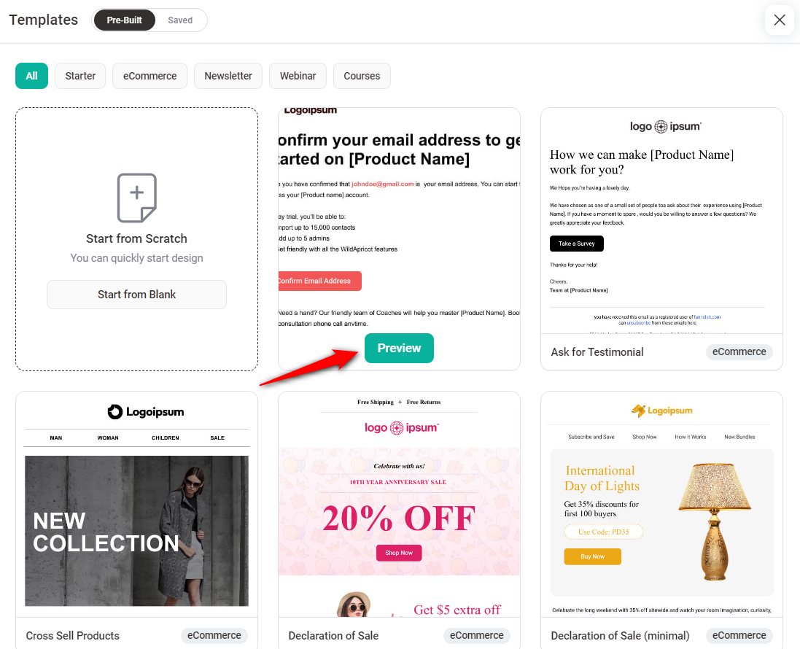Filter templates by All
Image resolution: width=800 pixels, height=649 pixels.
point(31,76)
